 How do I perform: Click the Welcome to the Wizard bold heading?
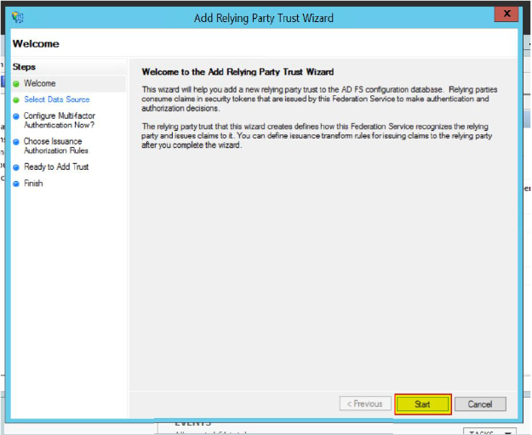point(237,72)
